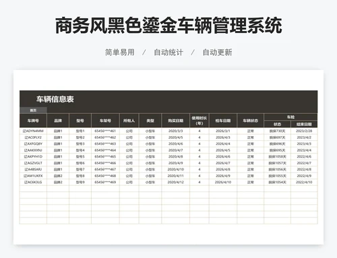Click the 车辆状态 column header
The height and width of the screenshot is (258, 337).
251,121
